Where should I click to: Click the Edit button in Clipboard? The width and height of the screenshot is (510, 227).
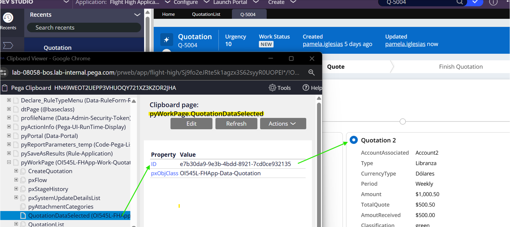[x=191, y=124]
